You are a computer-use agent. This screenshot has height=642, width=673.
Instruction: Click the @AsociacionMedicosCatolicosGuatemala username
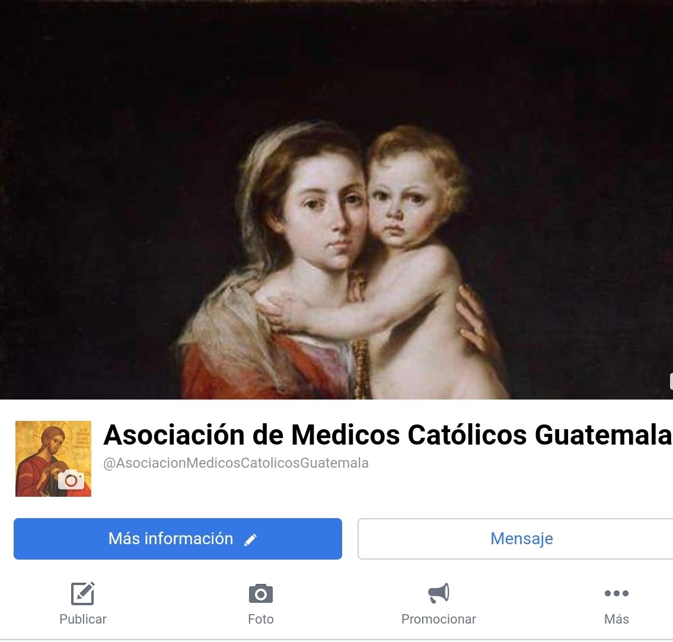(x=236, y=463)
